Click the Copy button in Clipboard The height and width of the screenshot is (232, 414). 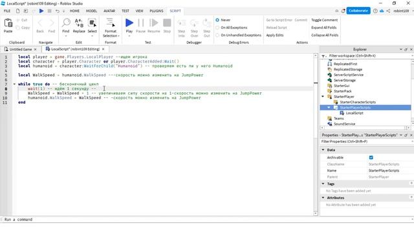(x=23, y=27)
